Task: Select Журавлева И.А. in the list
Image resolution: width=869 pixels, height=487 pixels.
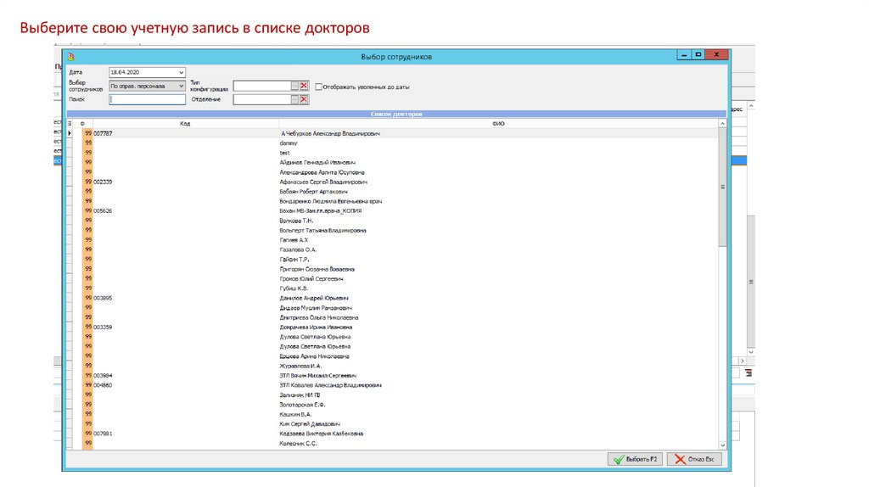Action: click(x=300, y=366)
